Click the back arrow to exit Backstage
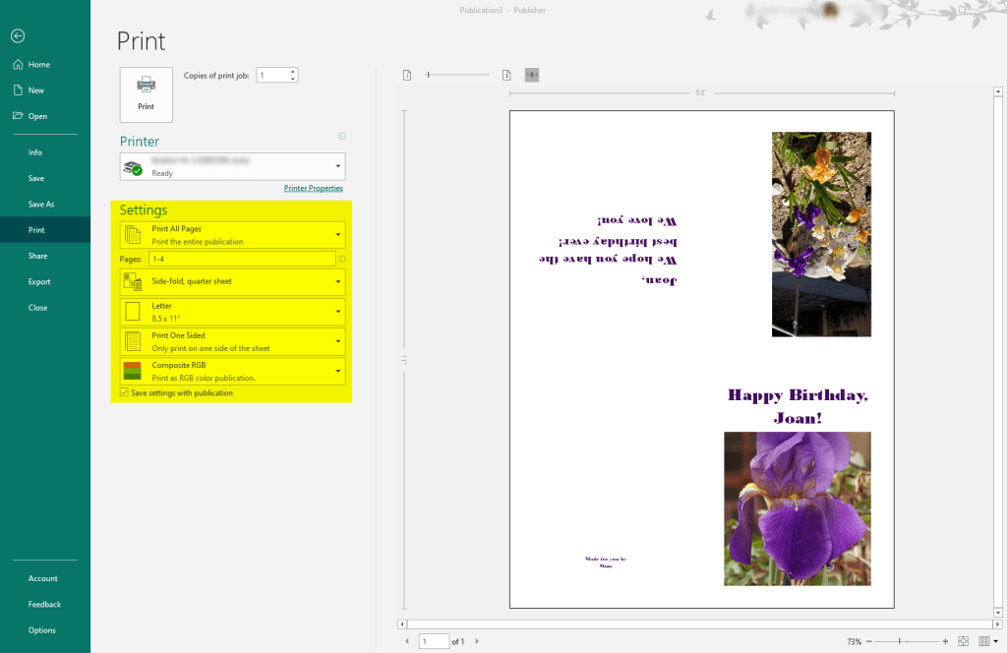This screenshot has height=653, width=1007. [x=18, y=35]
